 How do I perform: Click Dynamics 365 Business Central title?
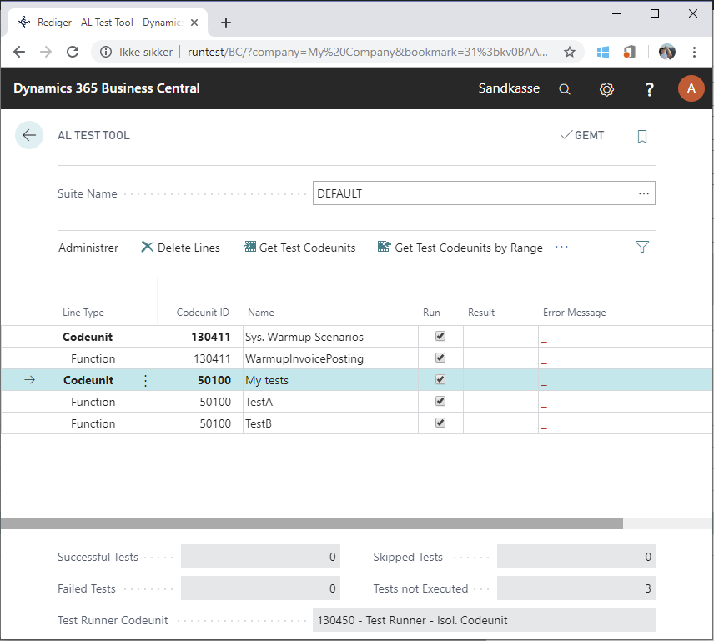(x=107, y=88)
